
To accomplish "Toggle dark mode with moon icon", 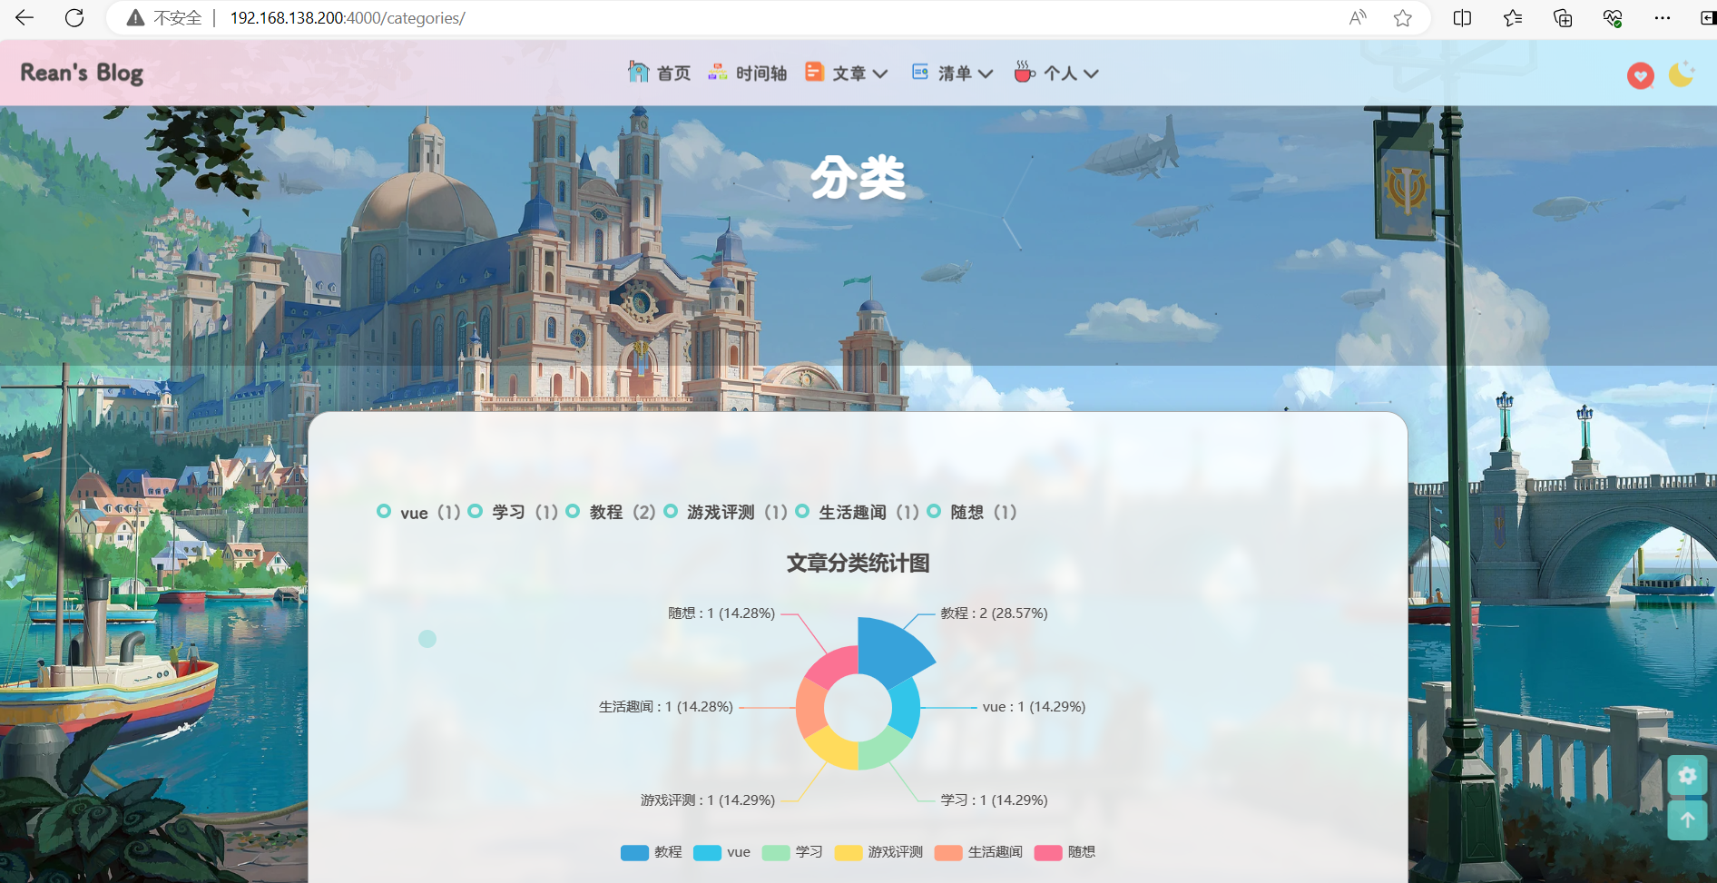I will coord(1682,74).
